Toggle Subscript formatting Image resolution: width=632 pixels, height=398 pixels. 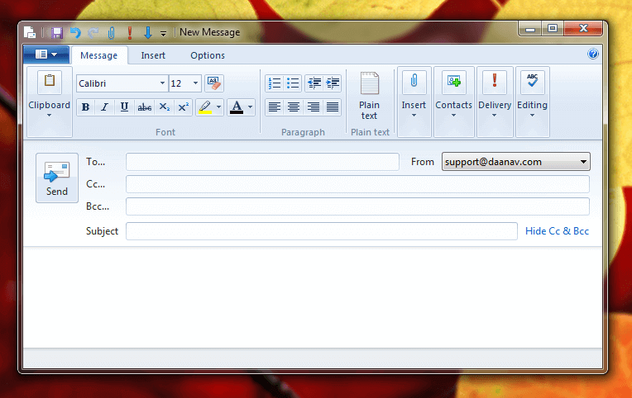[164, 107]
